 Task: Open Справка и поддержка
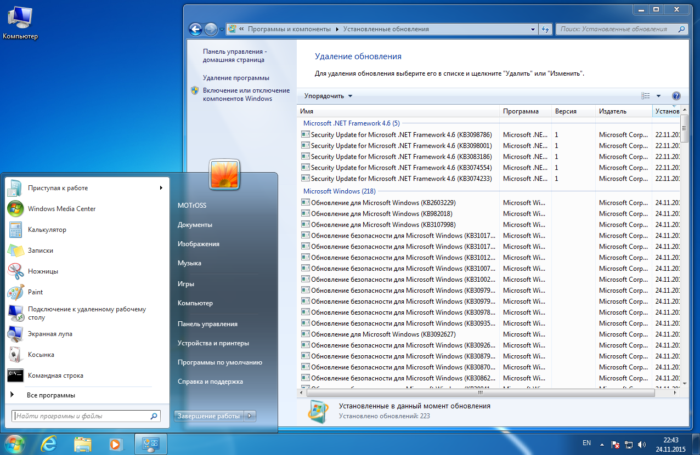pyautogui.click(x=210, y=382)
